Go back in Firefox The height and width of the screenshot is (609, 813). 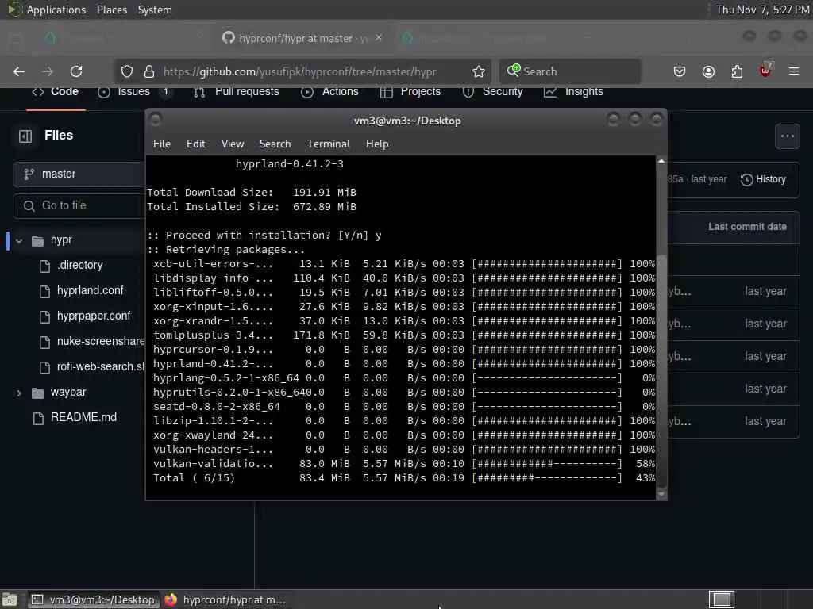[x=19, y=71]
